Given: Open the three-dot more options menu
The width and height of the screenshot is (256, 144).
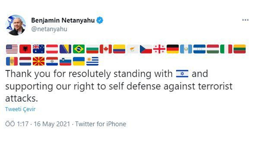Looking at the screenshot, I should [245, 20].
